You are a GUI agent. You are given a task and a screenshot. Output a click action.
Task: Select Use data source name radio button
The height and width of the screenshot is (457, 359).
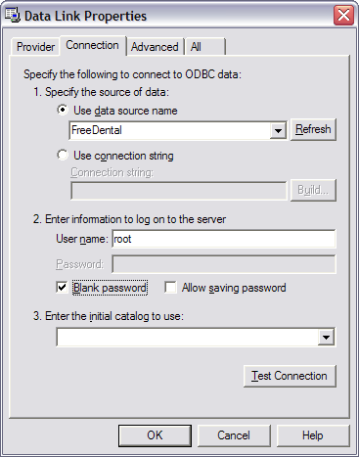point(63,110)
